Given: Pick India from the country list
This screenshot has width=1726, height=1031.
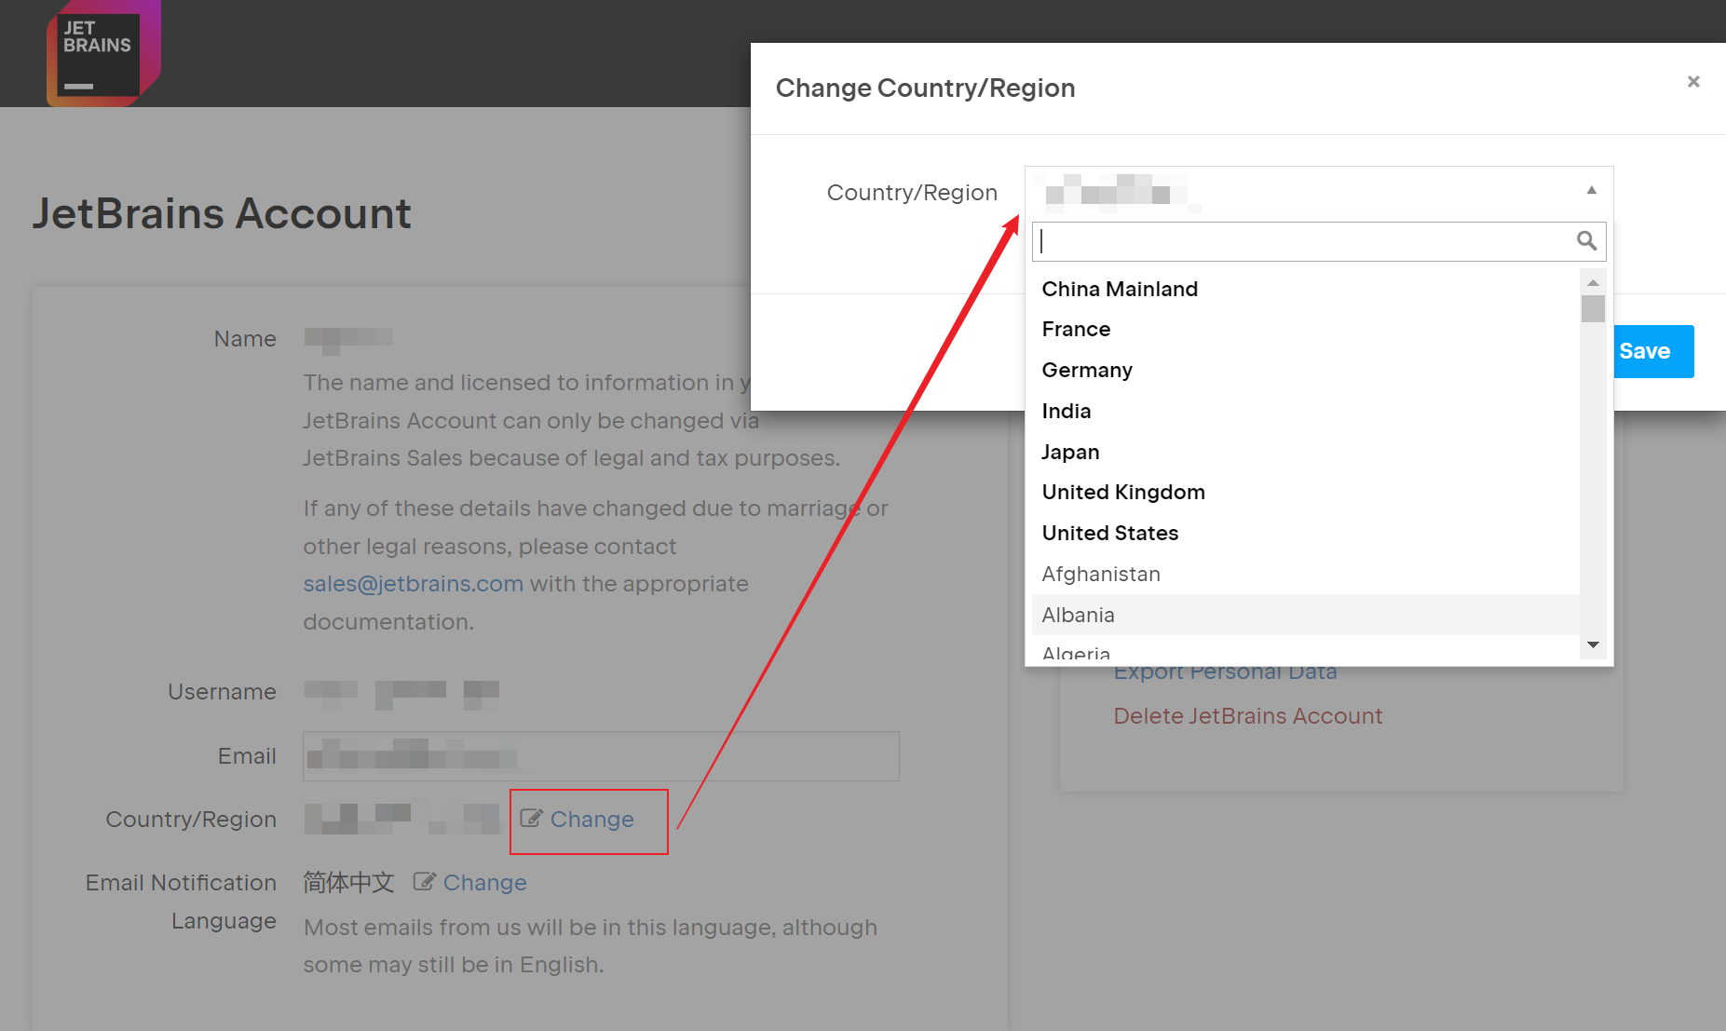Looking at the screenshot, I should (1305, 411).
